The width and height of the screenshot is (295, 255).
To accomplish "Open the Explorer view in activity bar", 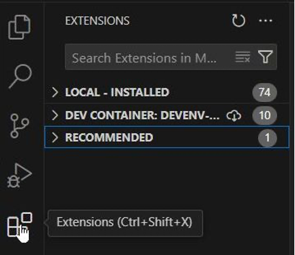I will point(20,27).
